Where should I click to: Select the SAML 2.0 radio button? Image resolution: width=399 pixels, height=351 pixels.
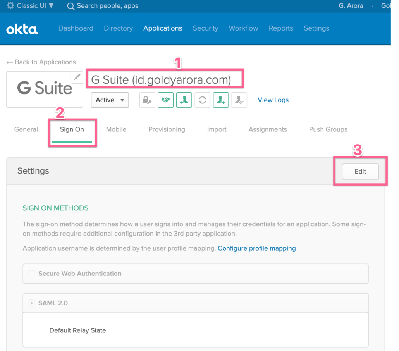pos(31,303)
